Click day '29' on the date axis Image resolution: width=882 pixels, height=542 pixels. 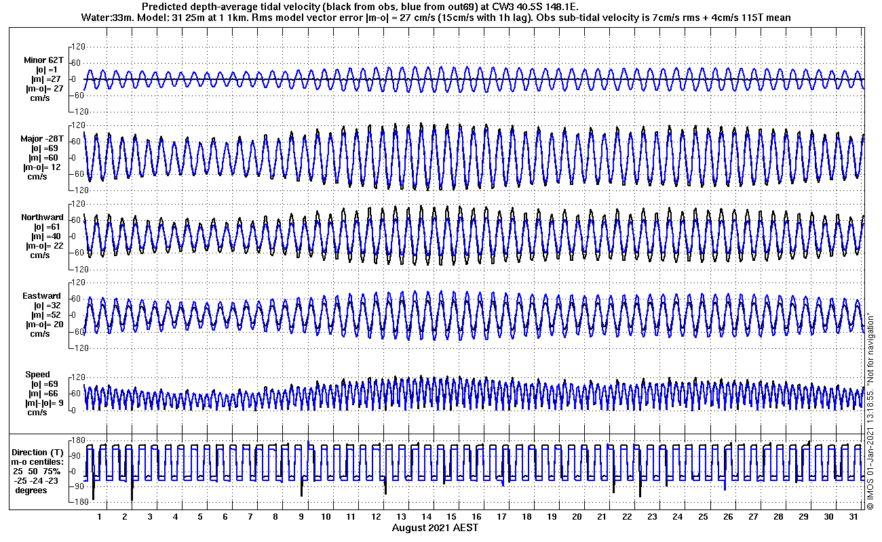(802, 516)
